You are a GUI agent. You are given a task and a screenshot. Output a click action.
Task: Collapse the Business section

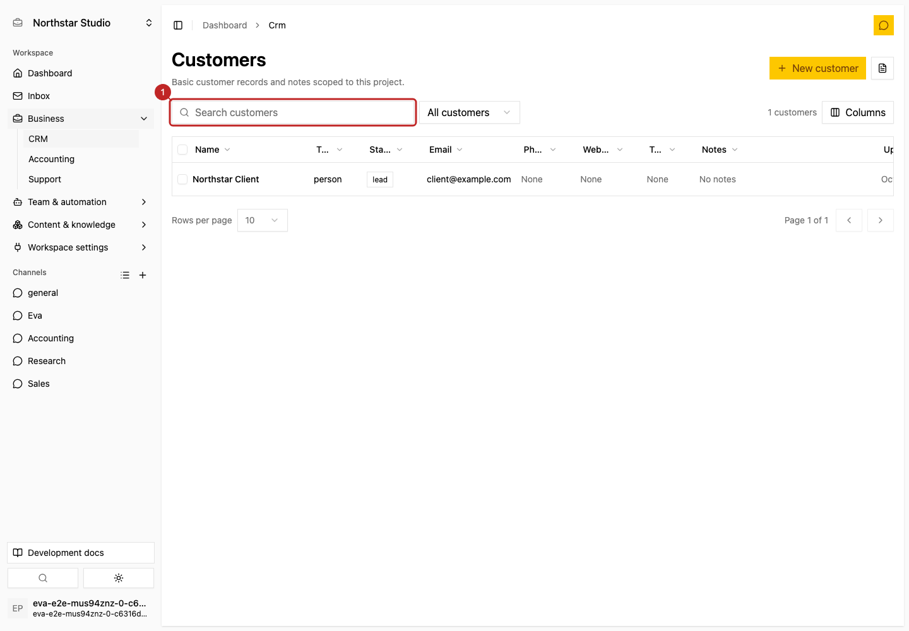(81, 119)
